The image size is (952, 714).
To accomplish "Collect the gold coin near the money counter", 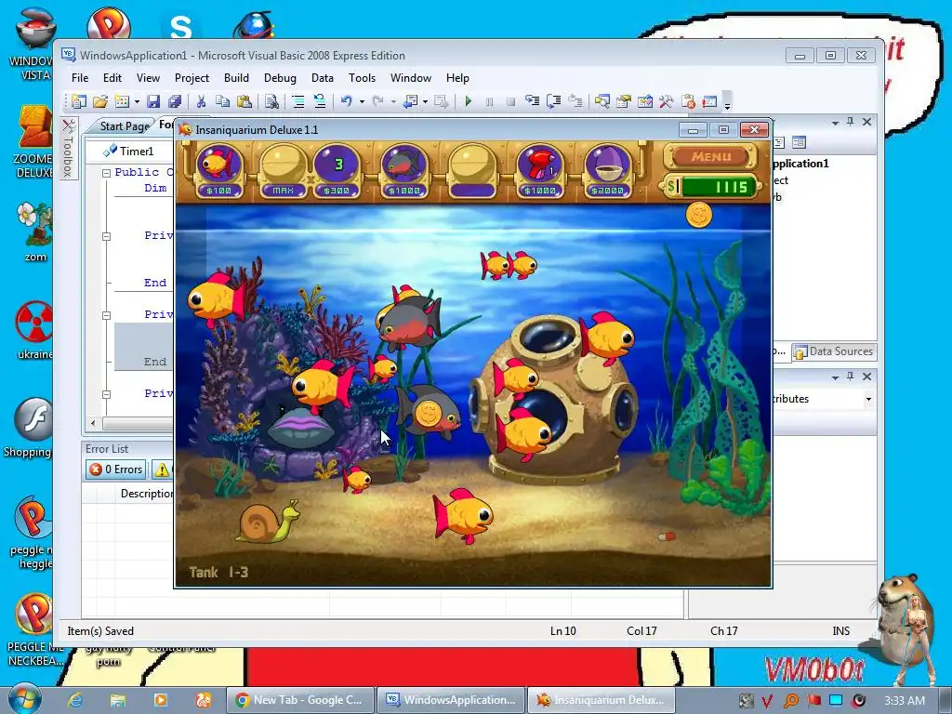I will pyautogui.click(x=699, y=215).
